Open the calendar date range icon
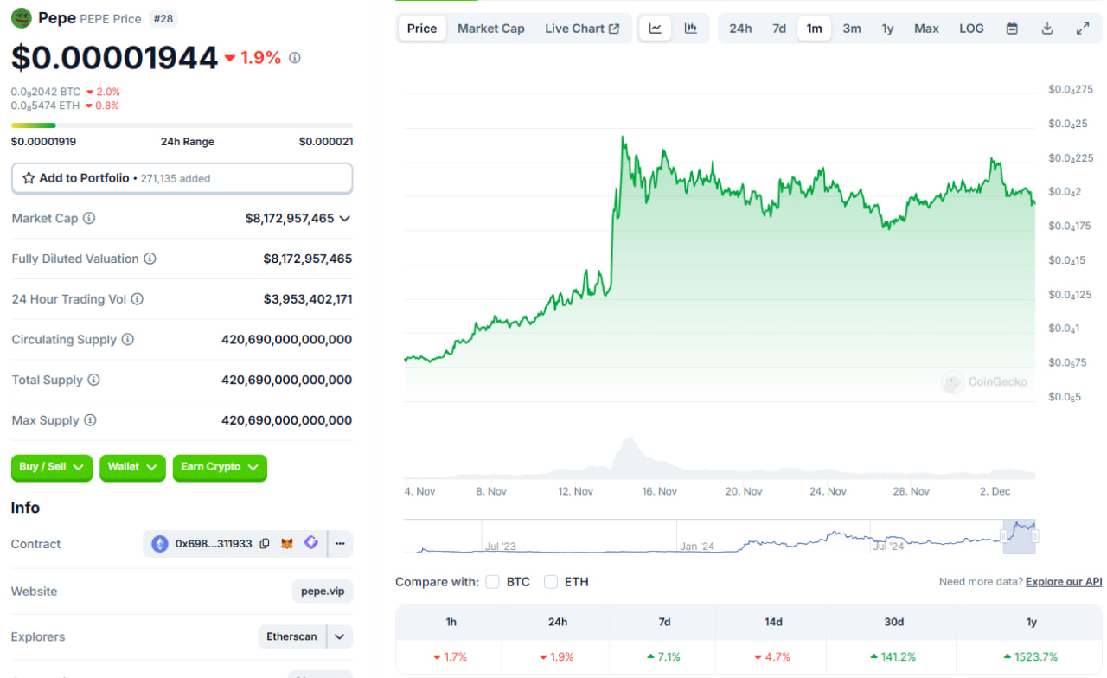Image resolution: width=1107 pixels, height=678 pixels. (x=1012, y=29)
